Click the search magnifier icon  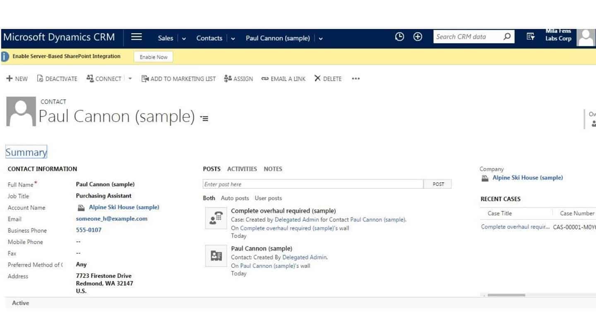(507, 37)
